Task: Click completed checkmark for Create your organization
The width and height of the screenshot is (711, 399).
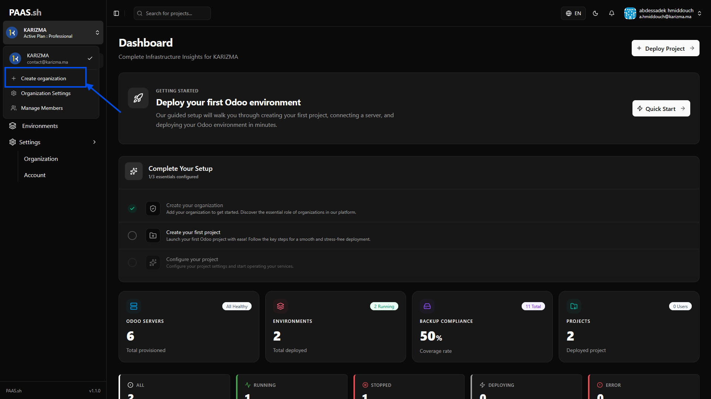Action: tap(132, 209)
